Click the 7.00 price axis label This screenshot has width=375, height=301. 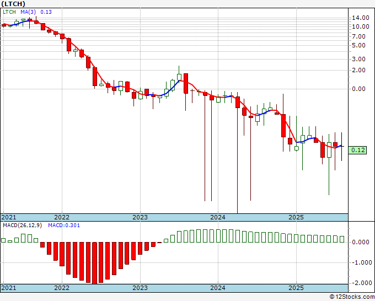tap(359, 36)
